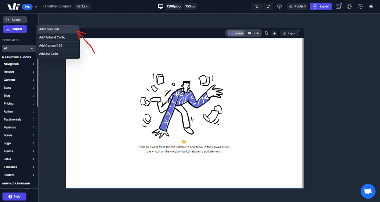Open the sidebar Search field
Viewport: 380px width, 202px height.
pyautogui.click(x=15, y=20)
